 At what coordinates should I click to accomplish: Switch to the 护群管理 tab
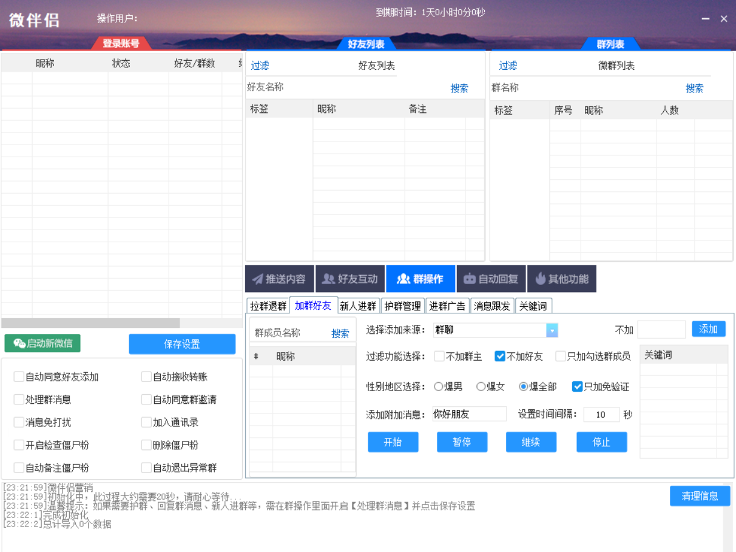pos(403,305)
